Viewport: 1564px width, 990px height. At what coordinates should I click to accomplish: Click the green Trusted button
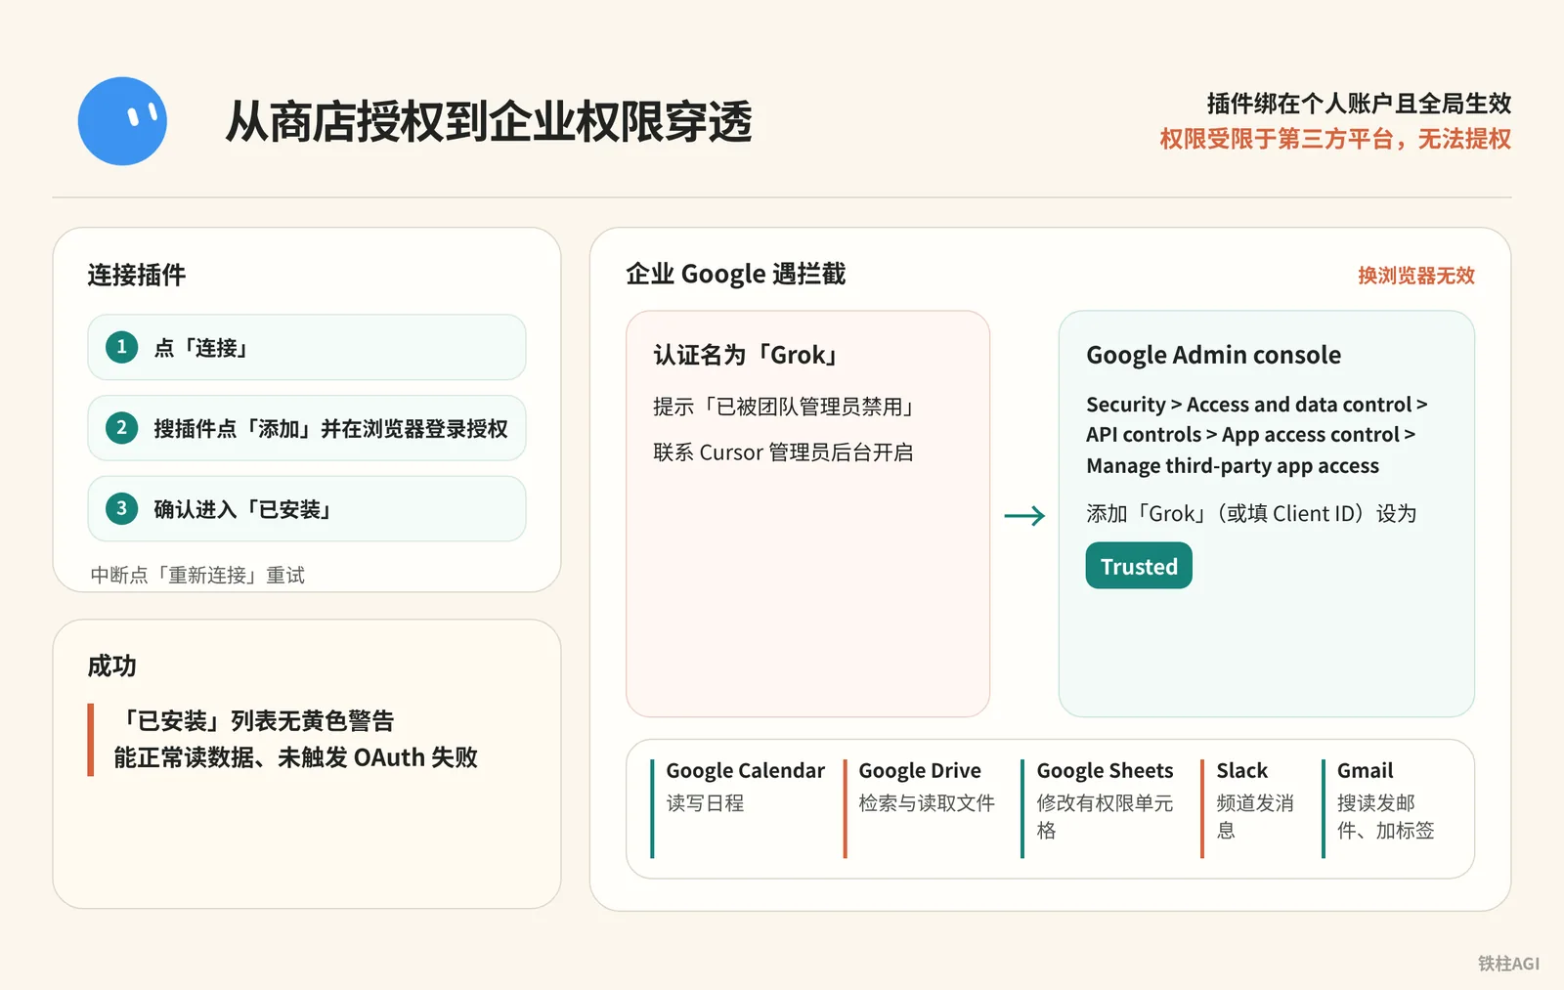pyautogui.click(x=1139, y=566)
